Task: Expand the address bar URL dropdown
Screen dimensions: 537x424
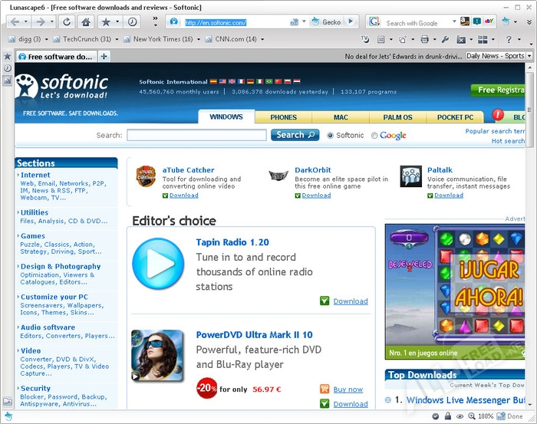Action: coord(304,22)
